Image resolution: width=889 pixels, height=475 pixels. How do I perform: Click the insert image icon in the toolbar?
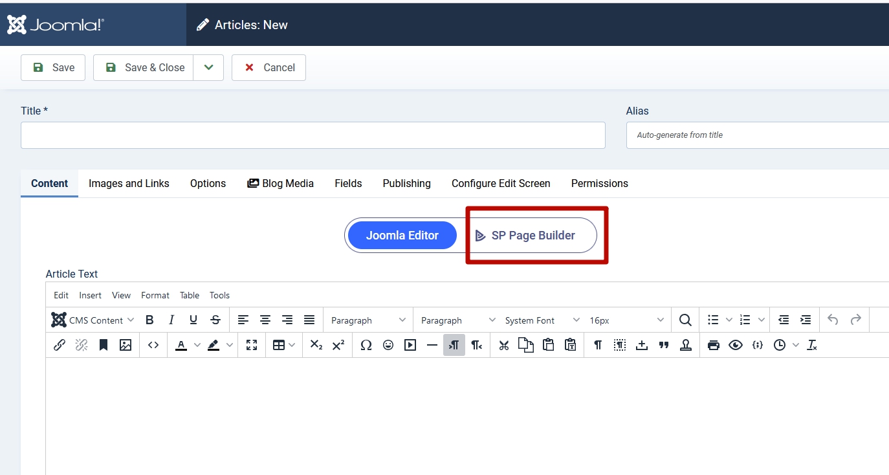point(126,345)
